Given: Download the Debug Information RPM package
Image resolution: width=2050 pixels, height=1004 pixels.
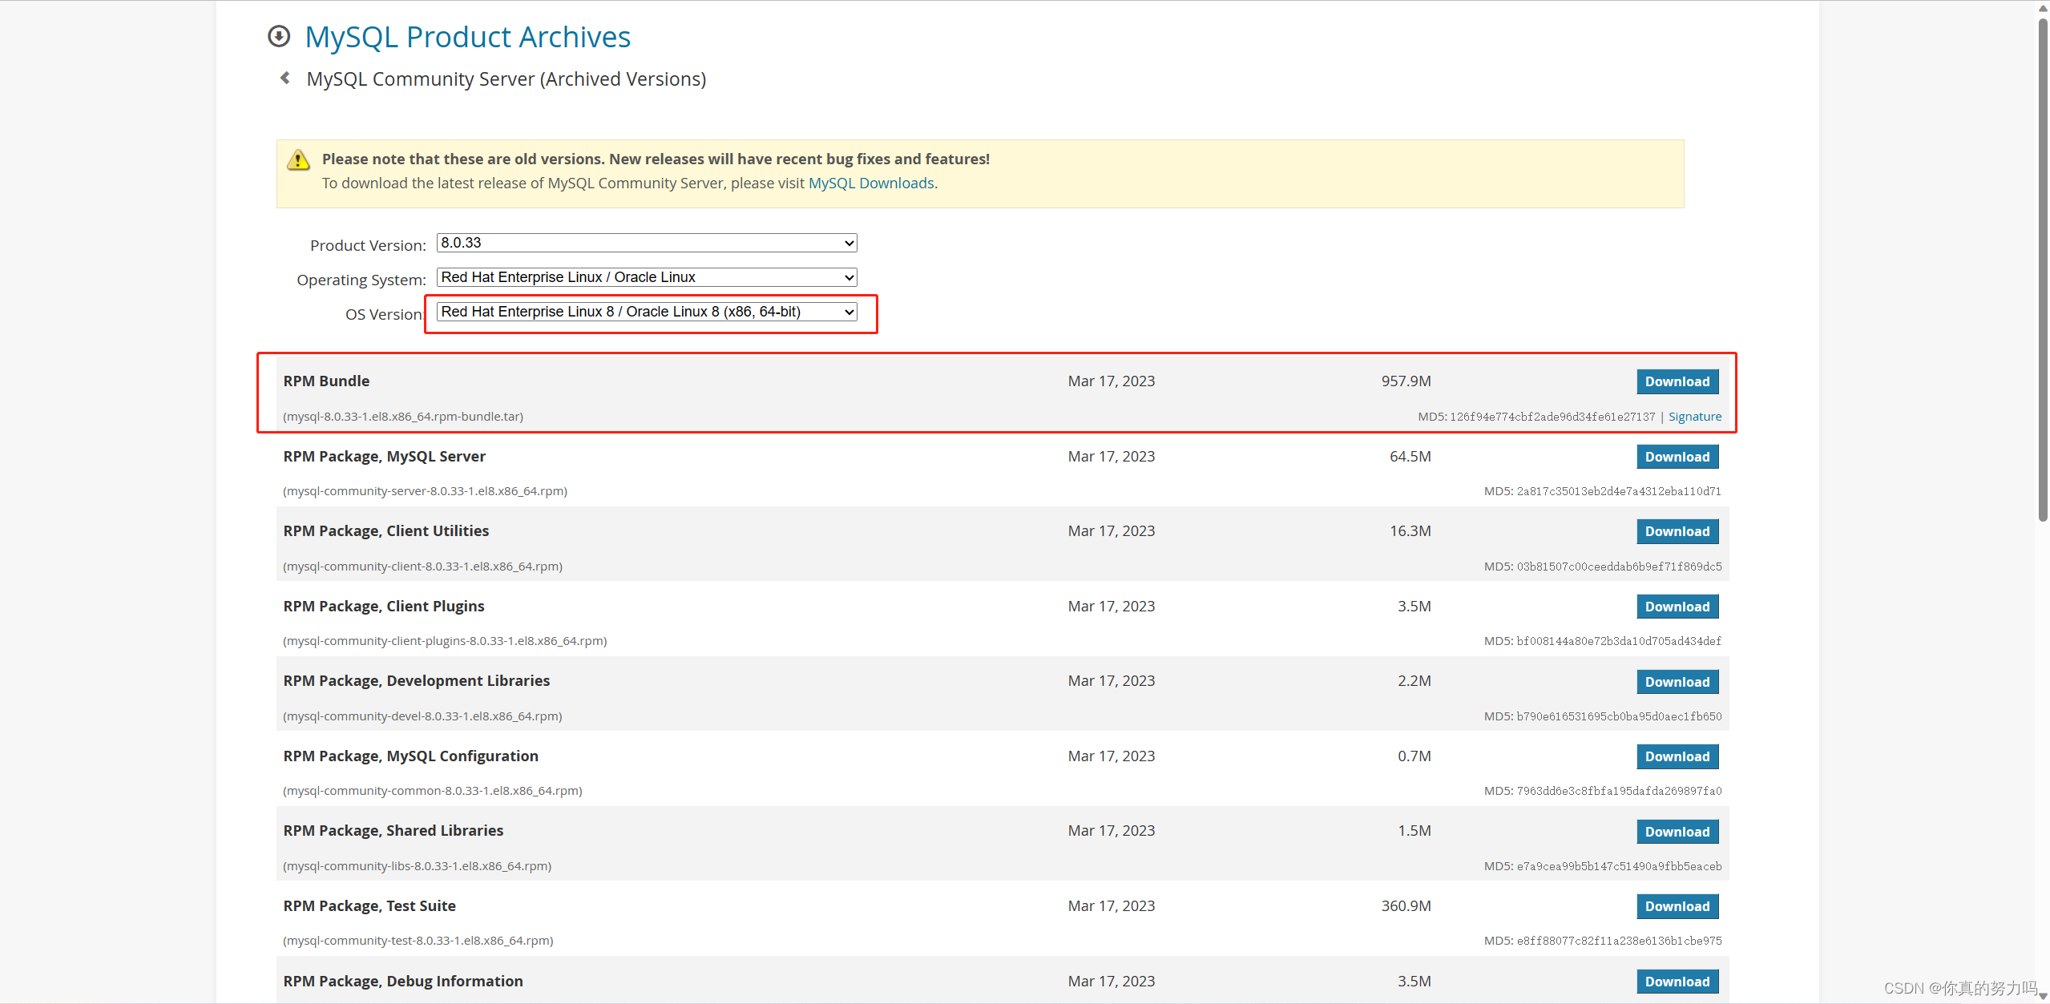Looking at the screenshot, I should 1677,982.
